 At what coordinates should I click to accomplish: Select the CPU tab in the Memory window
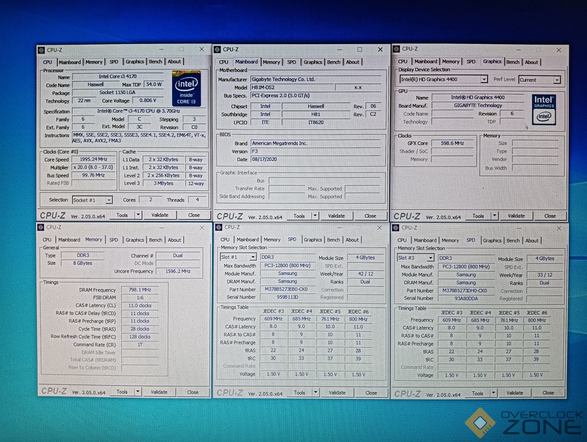[x=47, y=240]
